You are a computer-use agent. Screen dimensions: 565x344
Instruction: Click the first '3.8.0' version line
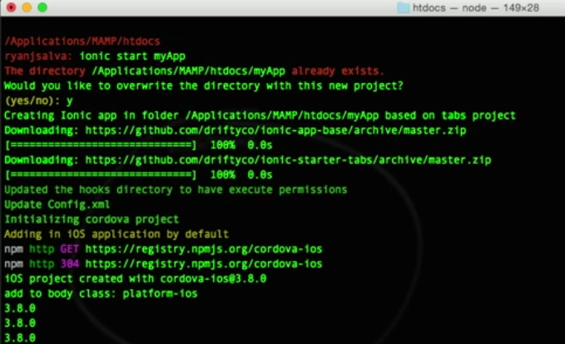tap(20, 308)
